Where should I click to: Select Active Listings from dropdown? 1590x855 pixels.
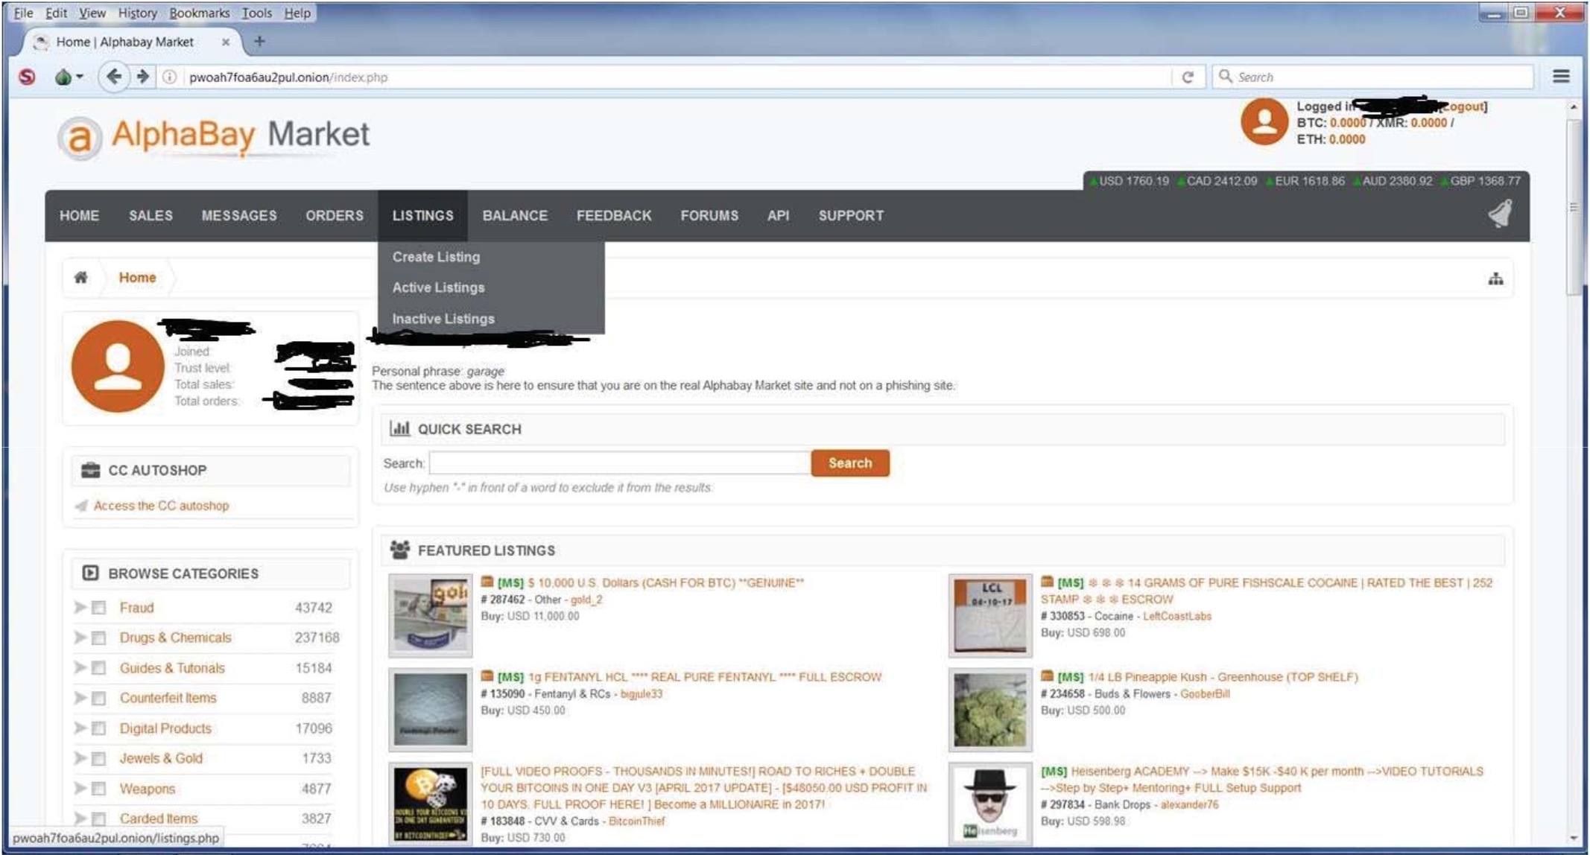[438, 287]
